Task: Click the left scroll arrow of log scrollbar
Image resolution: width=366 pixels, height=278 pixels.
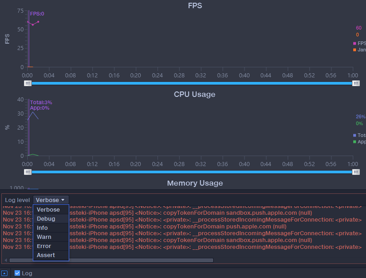Action: point(5,260)
